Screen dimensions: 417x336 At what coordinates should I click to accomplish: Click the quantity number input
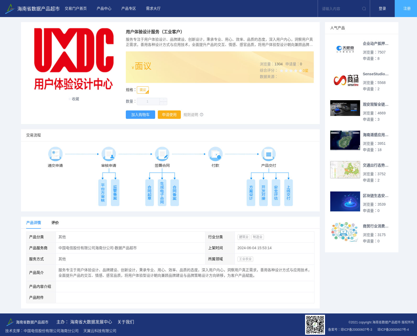tap(148, 102)
